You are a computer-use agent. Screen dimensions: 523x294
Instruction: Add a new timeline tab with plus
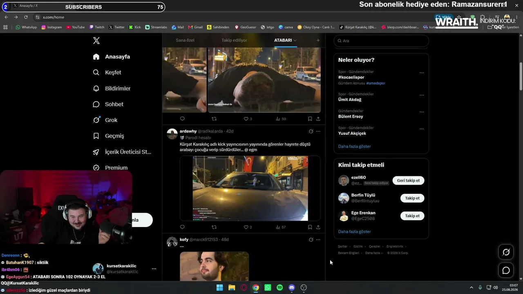pos(318,40)
